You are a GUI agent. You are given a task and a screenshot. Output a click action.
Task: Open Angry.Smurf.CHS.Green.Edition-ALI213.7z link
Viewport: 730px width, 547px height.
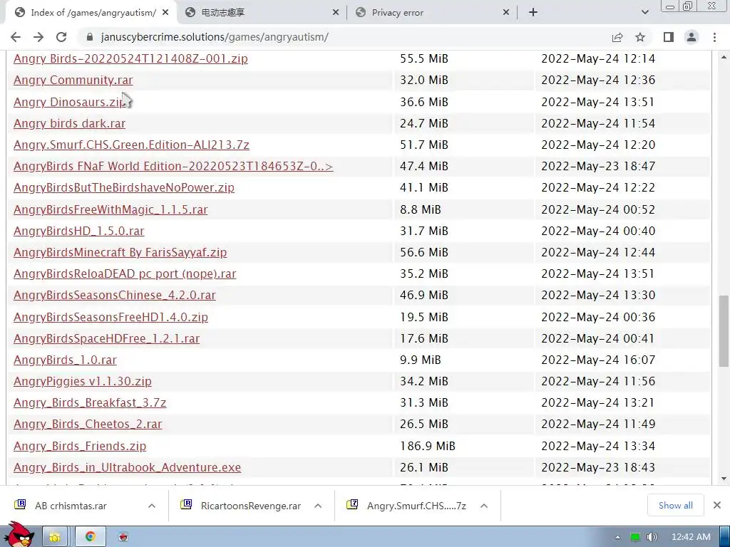coord(131,145)
